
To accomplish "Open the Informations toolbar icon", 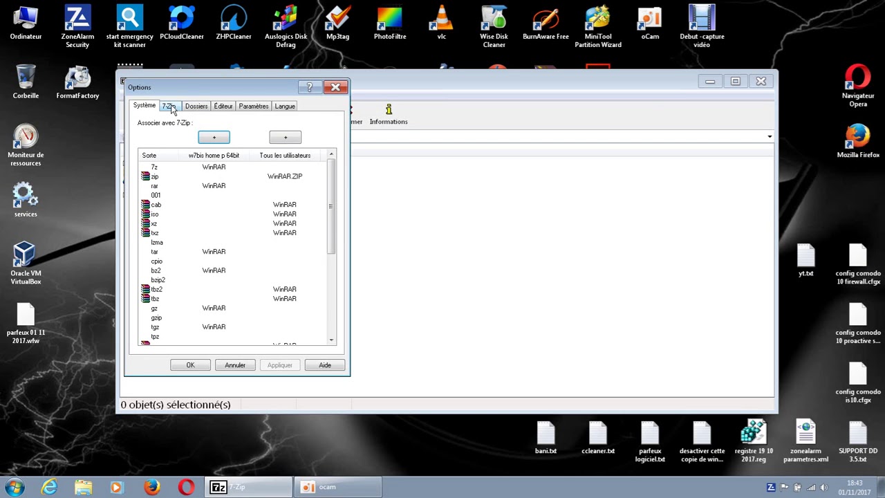I will click(389, 114).
